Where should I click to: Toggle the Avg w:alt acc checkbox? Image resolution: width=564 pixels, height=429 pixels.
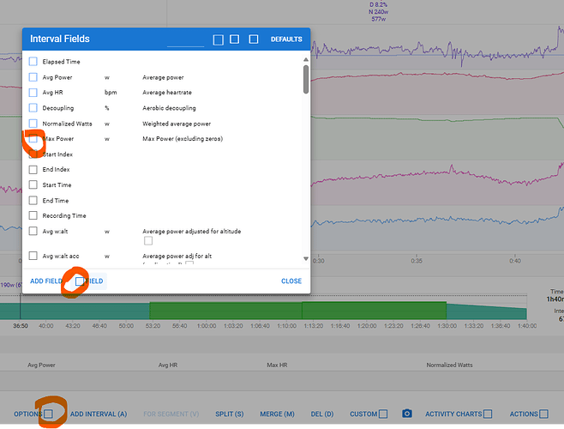tap(33, 256)
